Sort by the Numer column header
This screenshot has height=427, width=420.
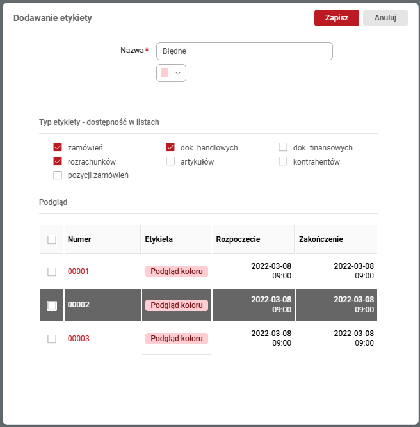(x=79, y=239)
